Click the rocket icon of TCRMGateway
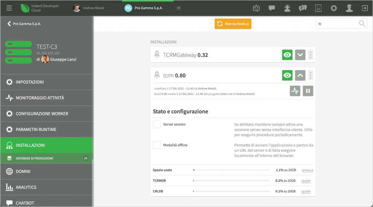Image resolution: width=373 pixels, height=207 pixels. coord(157,55)
